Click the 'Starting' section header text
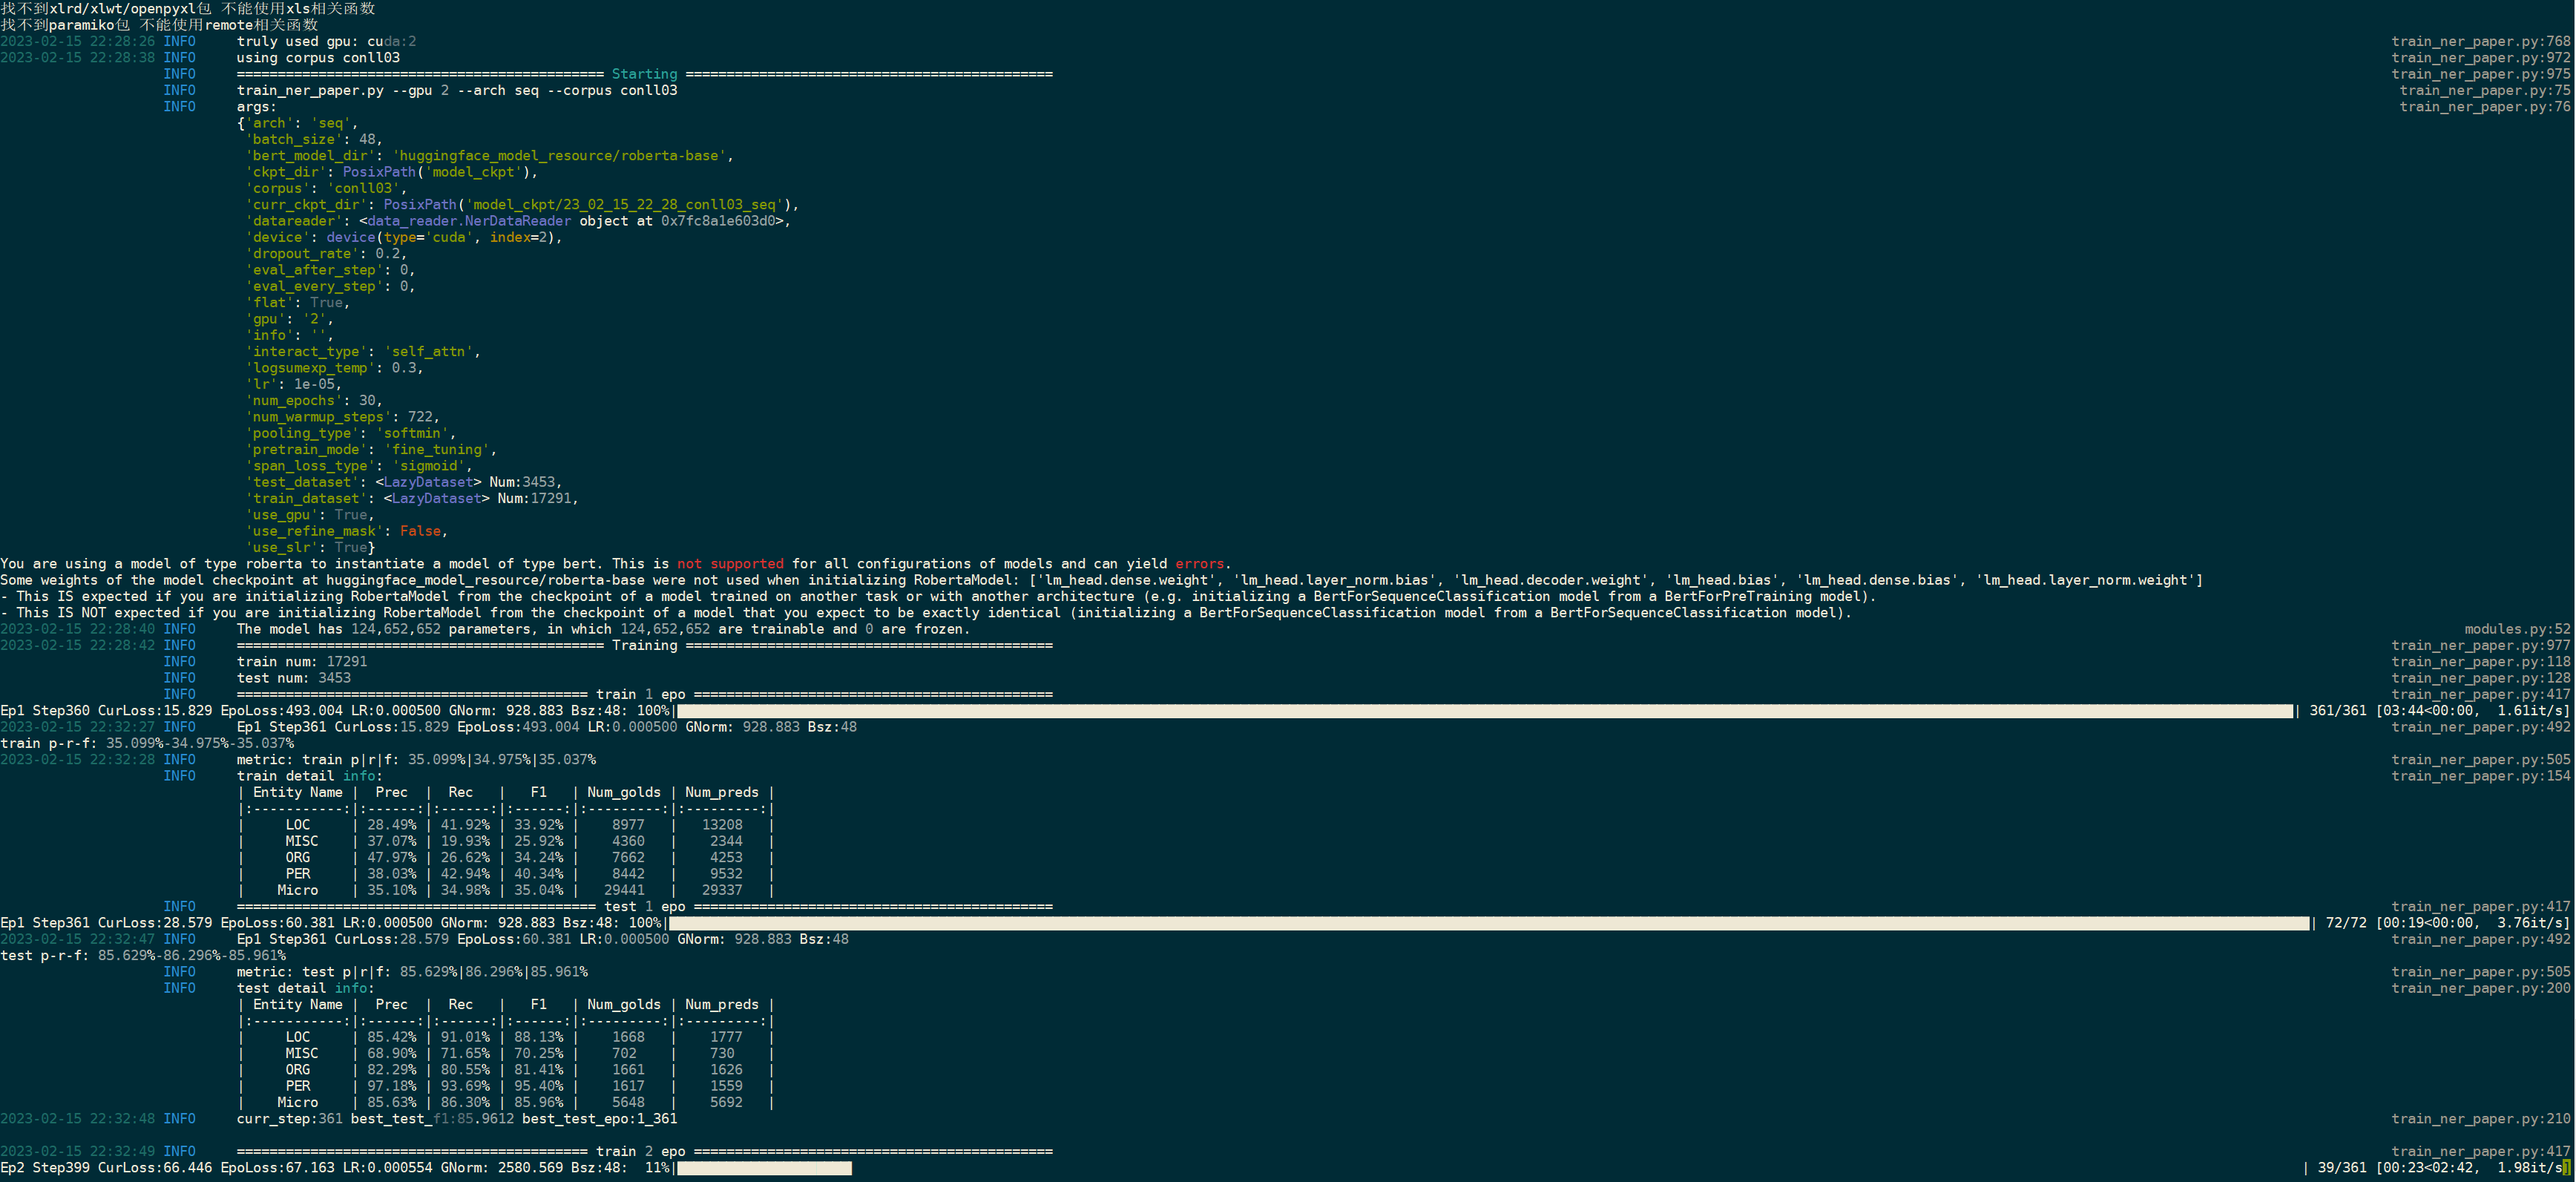 click(x=644, y=74)
